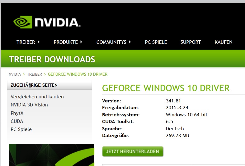The width and height of the screenshot is (245, 166).
Task: Select Windows 10 64-bit text
Action: (x=186, y=114)
